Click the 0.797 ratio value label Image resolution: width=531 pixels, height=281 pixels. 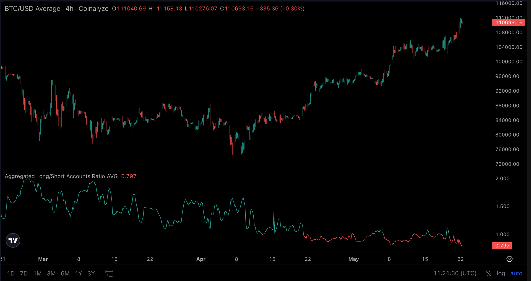coord(502,246)
